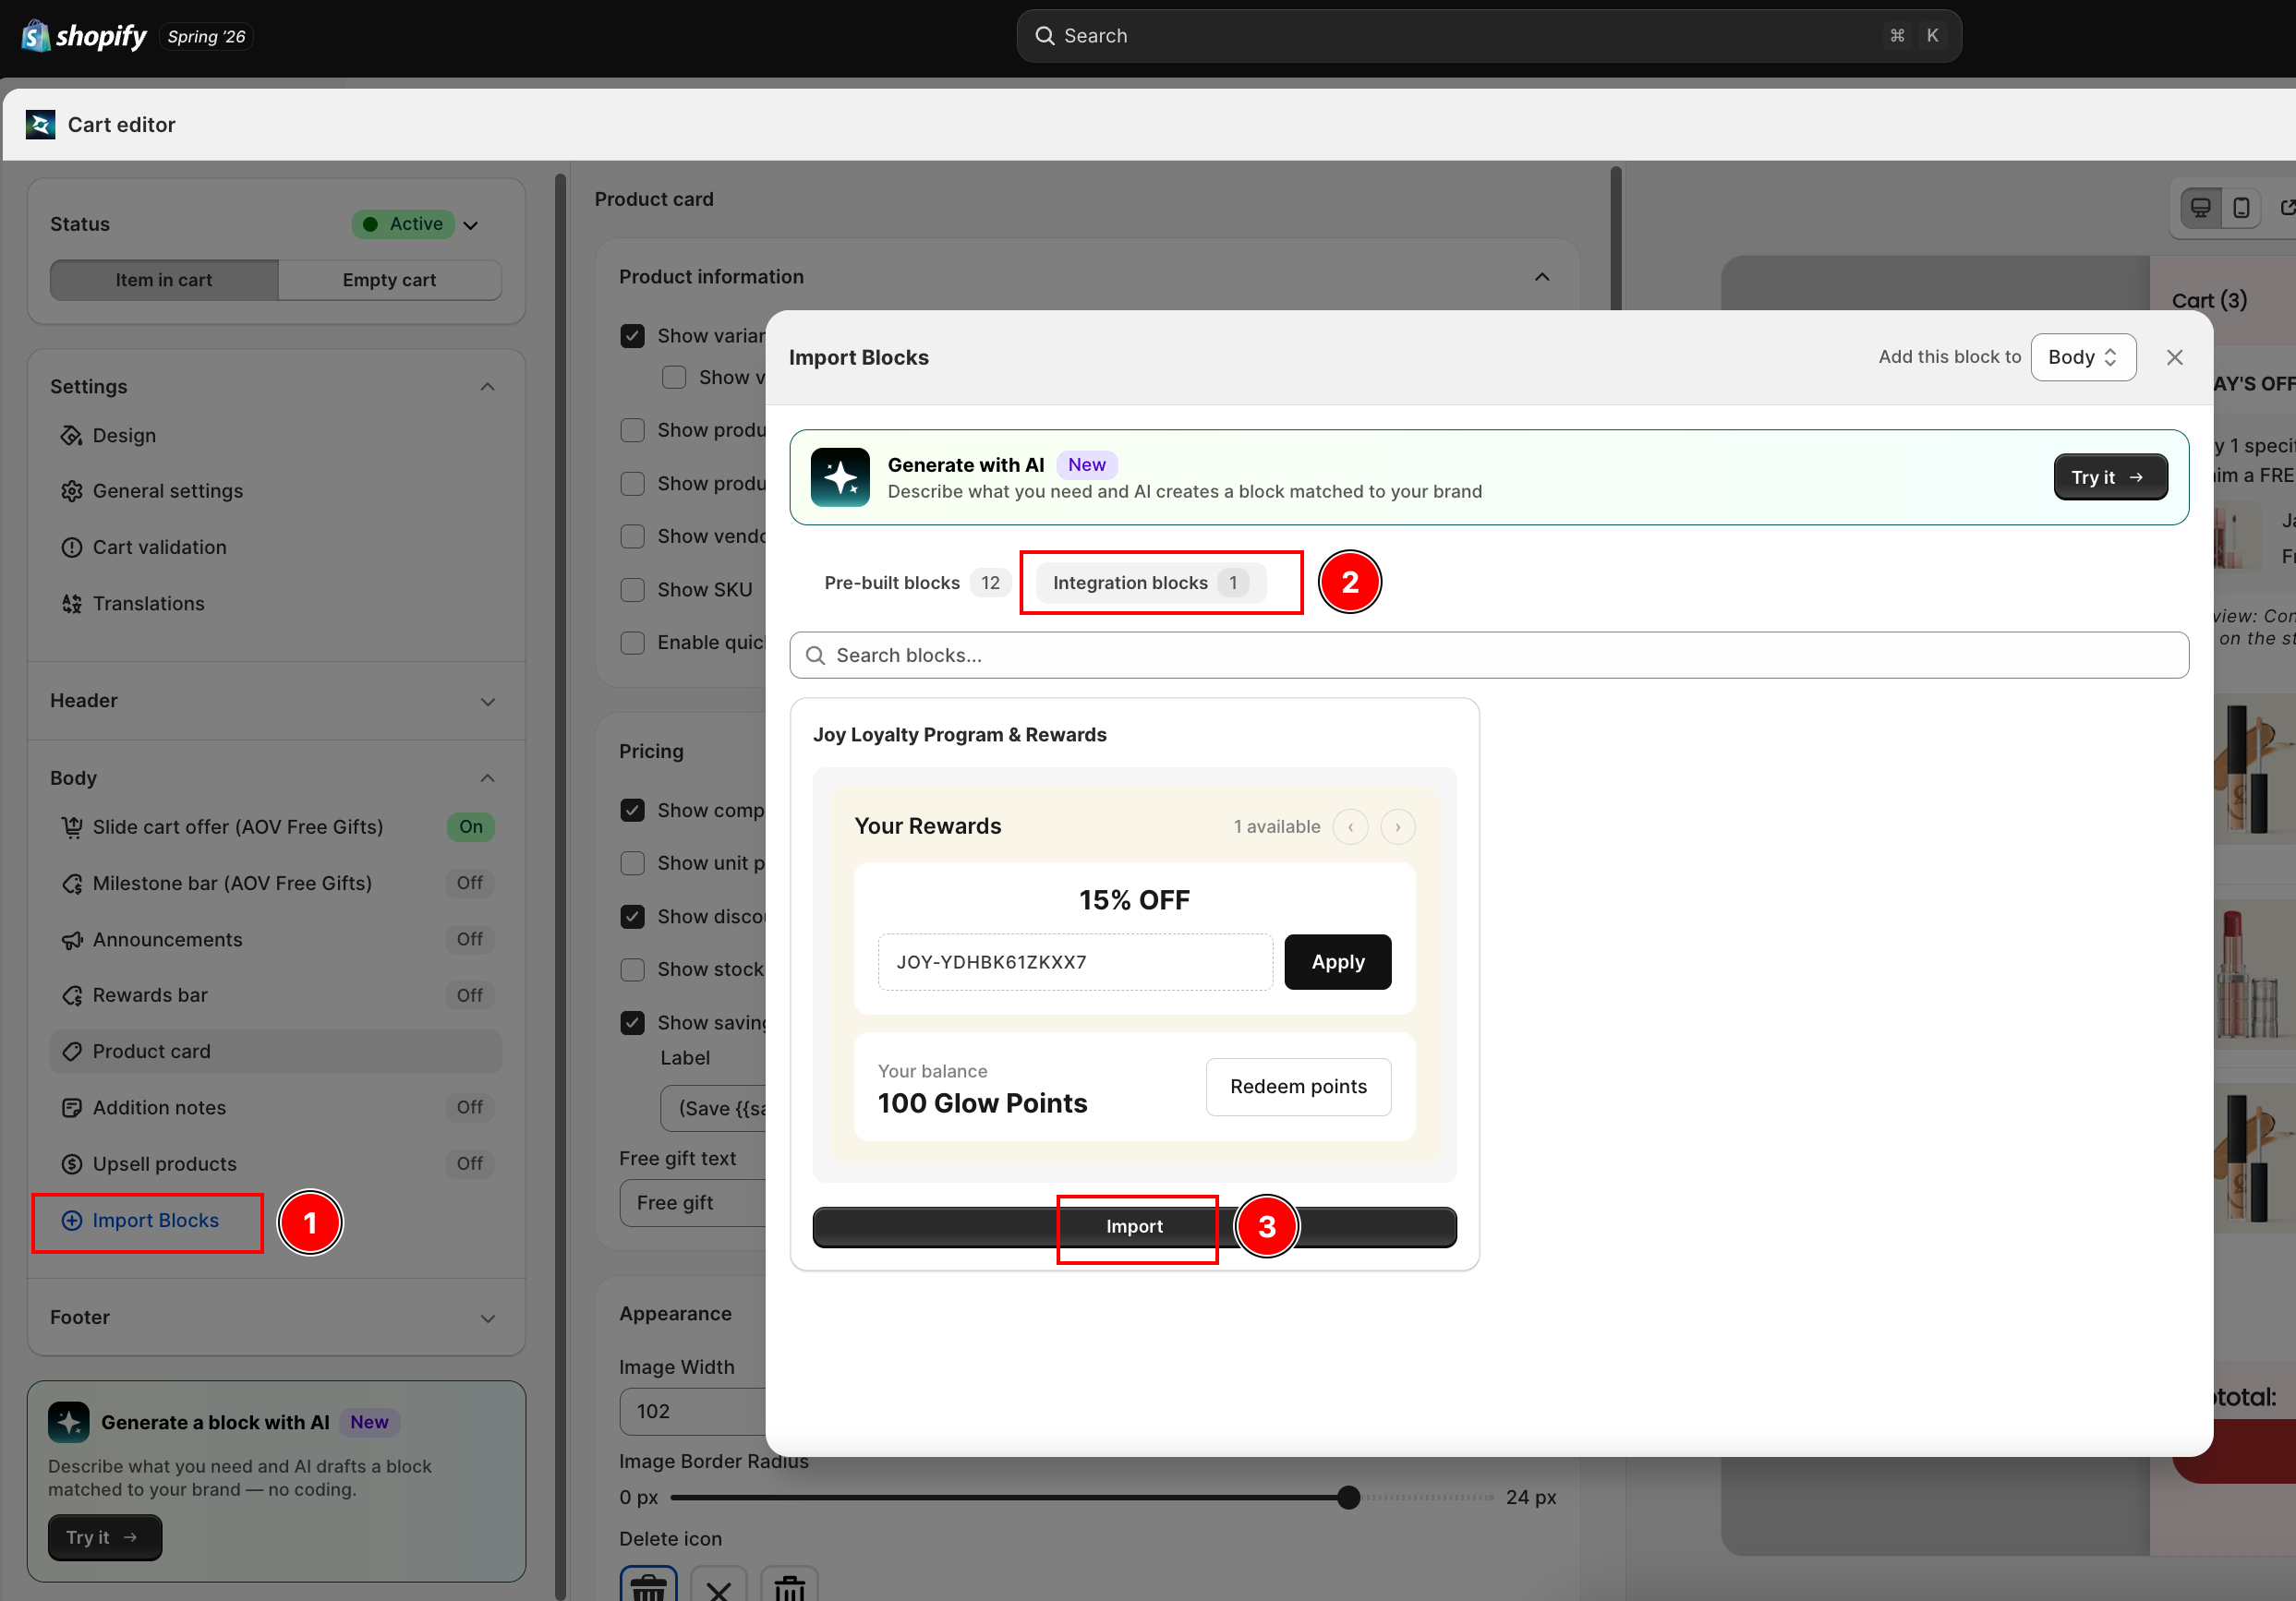
Task: Select the filled trash delete icon
Action: (648, 1585)
